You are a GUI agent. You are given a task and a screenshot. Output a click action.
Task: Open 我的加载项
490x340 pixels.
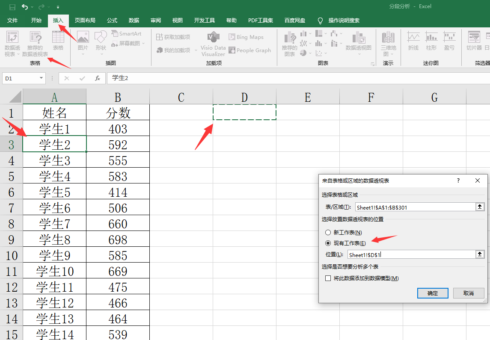173,50
